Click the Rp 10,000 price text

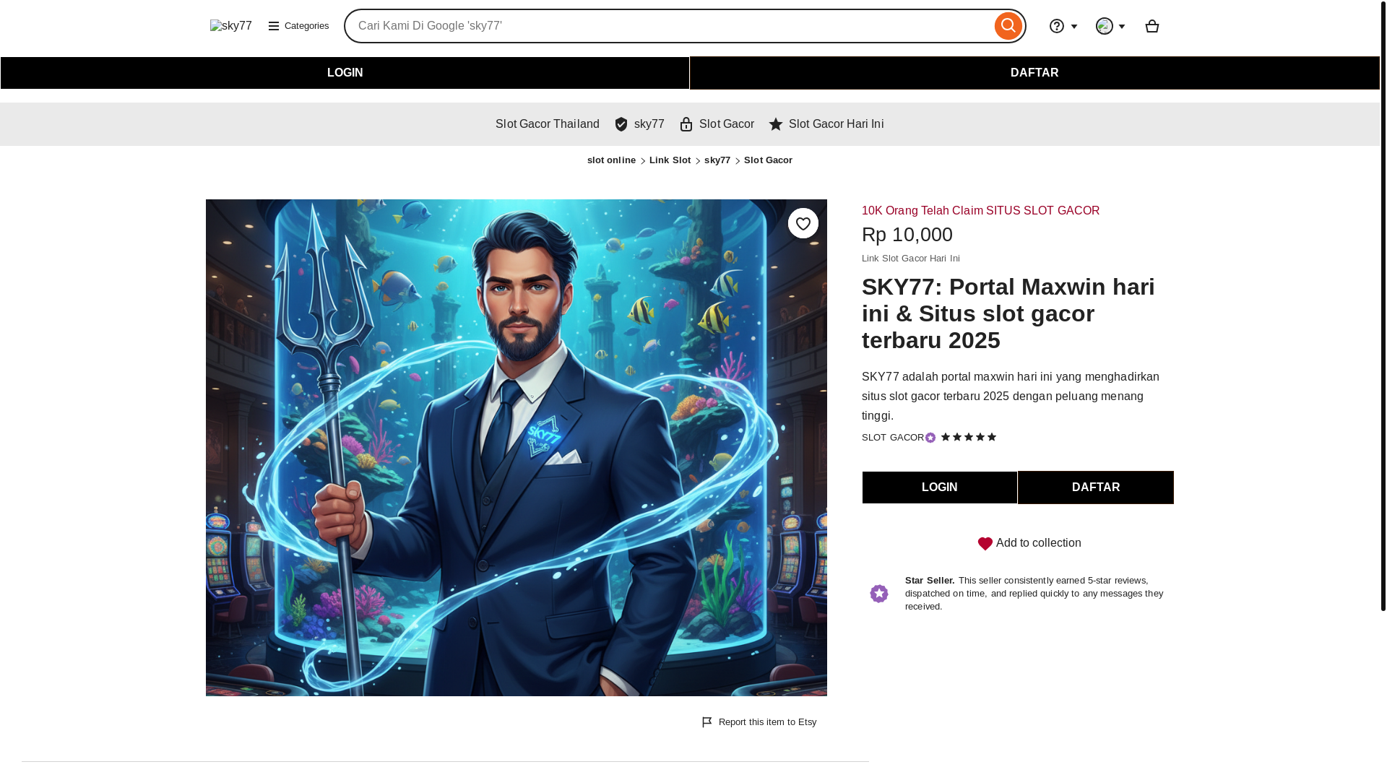[x=907, y=235]
